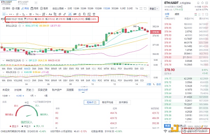Add ETH/USDT to favorites star

click(202, 3)
